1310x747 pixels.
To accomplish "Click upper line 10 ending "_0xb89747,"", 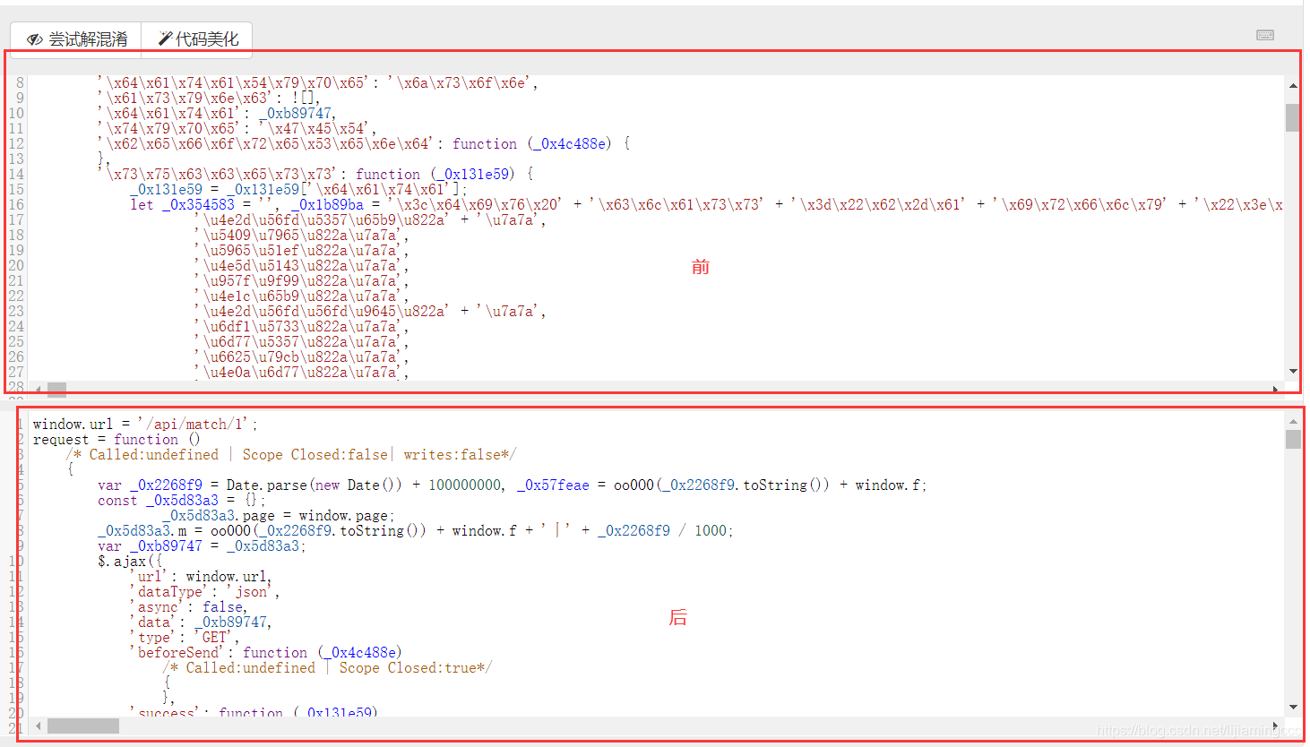I will tap(217, 114).
